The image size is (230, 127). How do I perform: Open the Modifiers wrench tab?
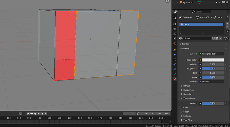(x=175, y=55)
